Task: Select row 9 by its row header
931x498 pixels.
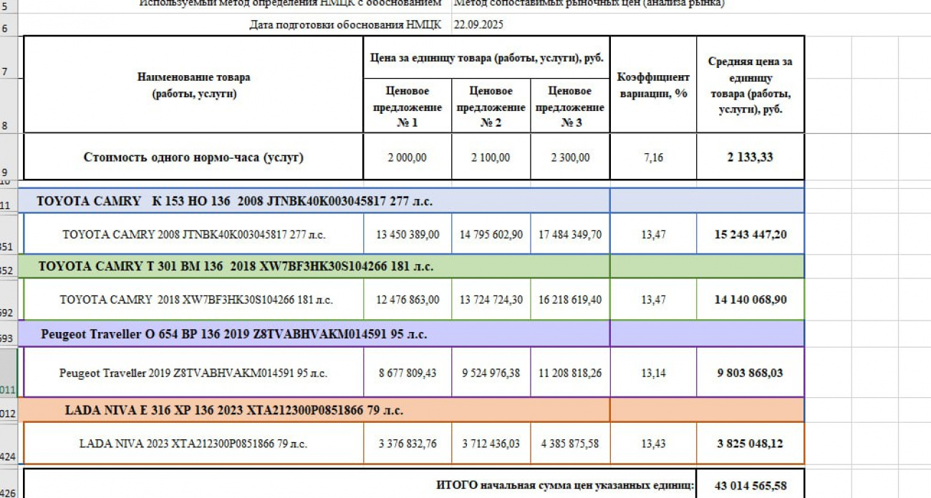Action: [6, 172]
